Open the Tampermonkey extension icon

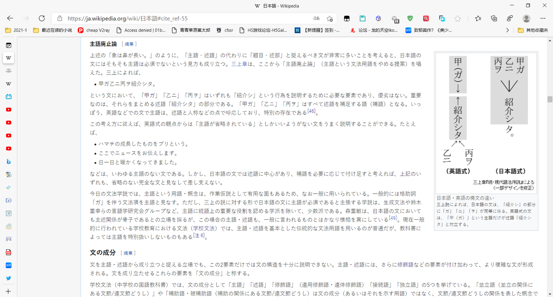(347, 18)
